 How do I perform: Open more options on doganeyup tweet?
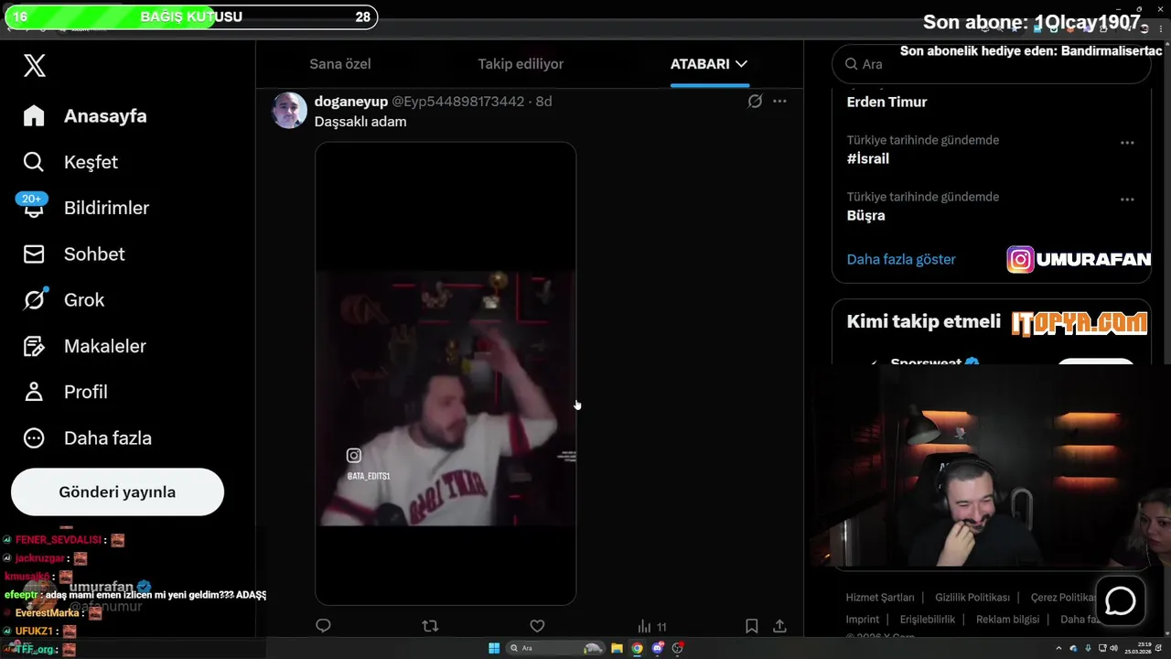click(x=779, y=102)
